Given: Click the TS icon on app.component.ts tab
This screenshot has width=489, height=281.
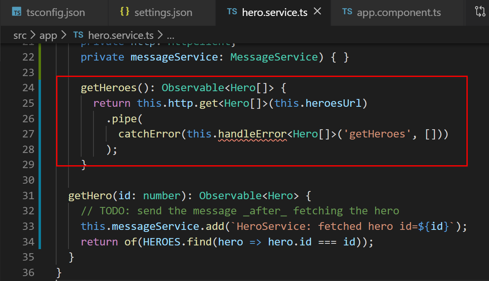Looking at the screenshot, I should click(x=347, y=12).
